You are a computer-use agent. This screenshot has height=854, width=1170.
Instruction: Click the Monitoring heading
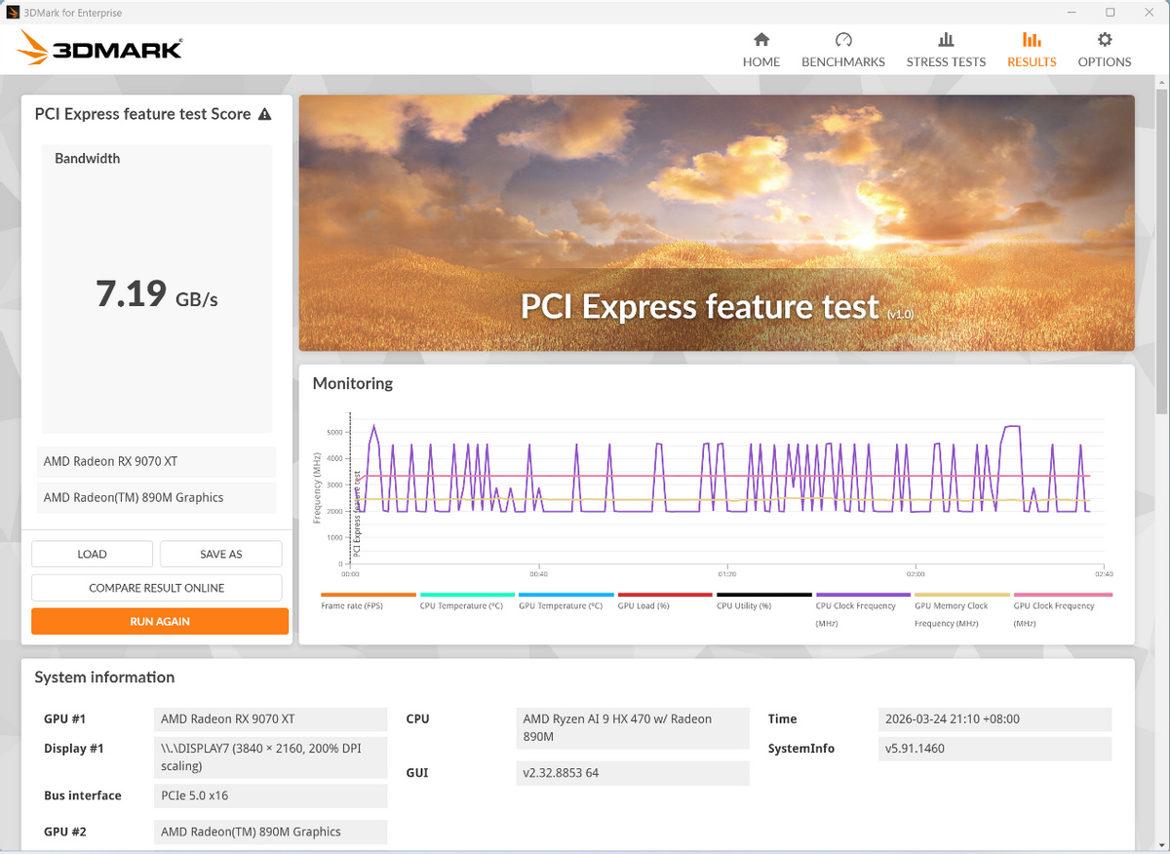(x=353, y=383)
